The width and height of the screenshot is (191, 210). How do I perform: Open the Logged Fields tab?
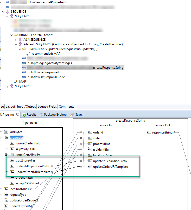47,107
